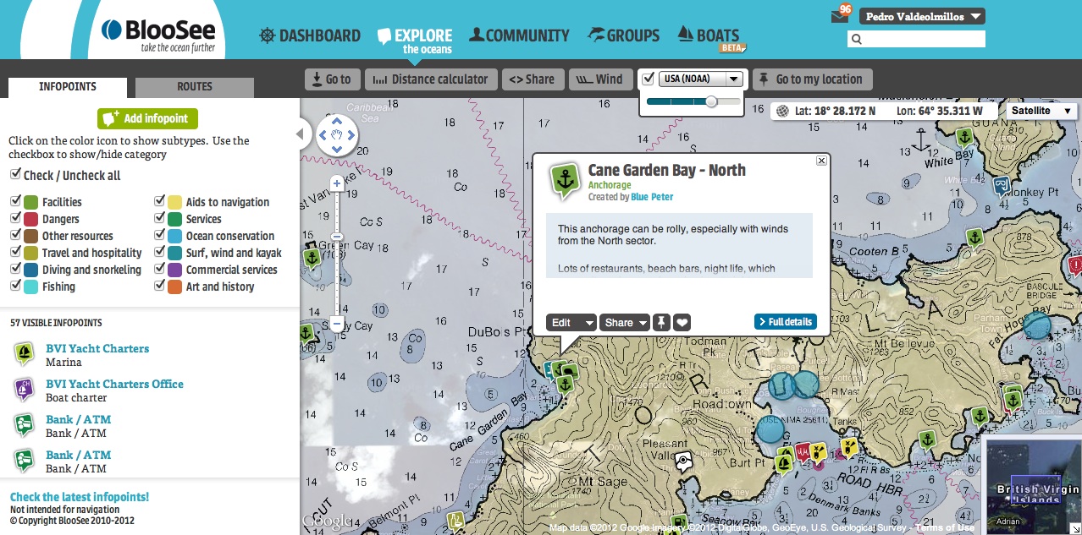Viewport: 1082px width, 535px height.
Task: Click the first Bank / ATM list icon
Action: [x=25, y=425]
